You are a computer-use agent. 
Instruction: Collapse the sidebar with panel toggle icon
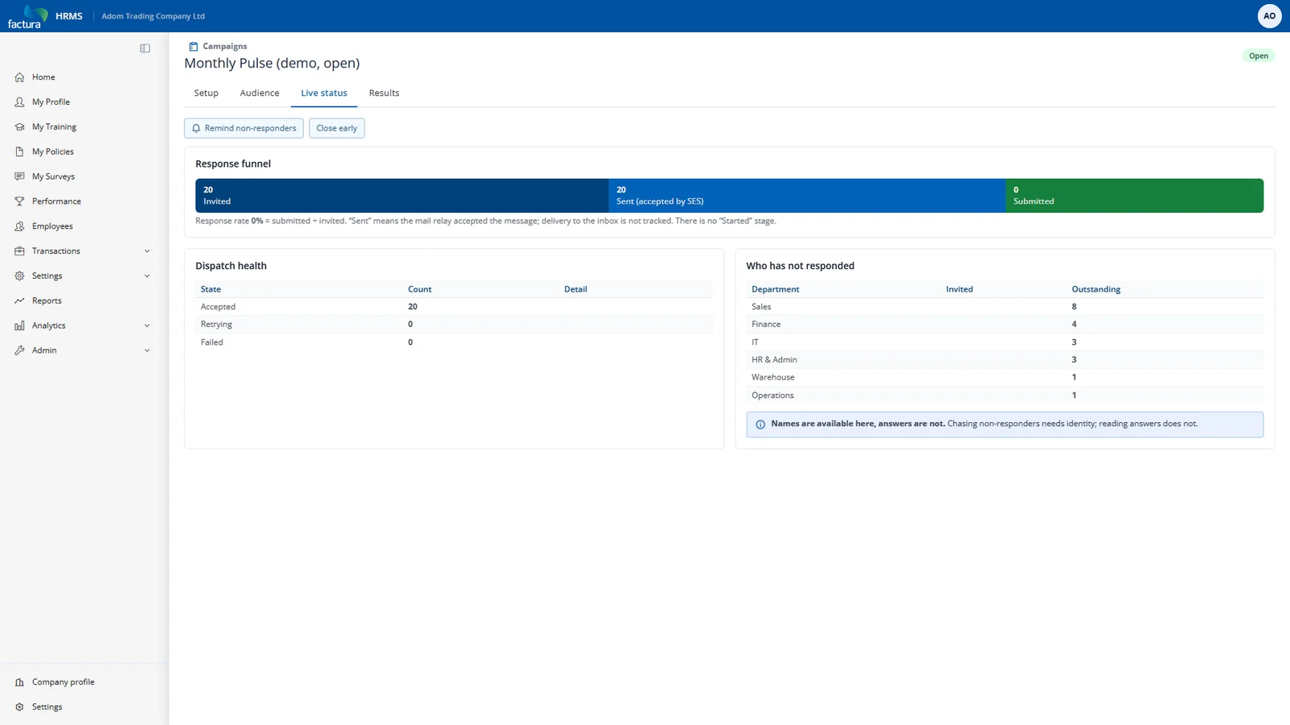pyautogui.click(x=145, y=48)
